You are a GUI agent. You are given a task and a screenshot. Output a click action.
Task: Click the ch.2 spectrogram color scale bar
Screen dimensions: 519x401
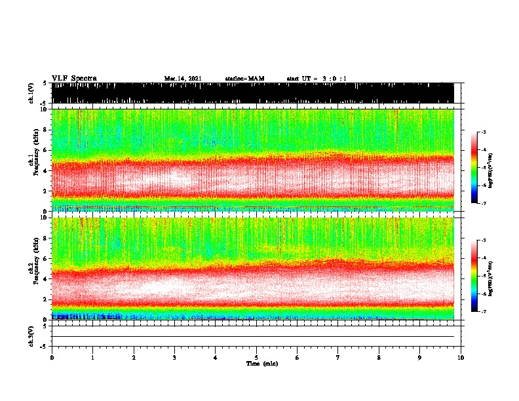[x=474, y=276]
